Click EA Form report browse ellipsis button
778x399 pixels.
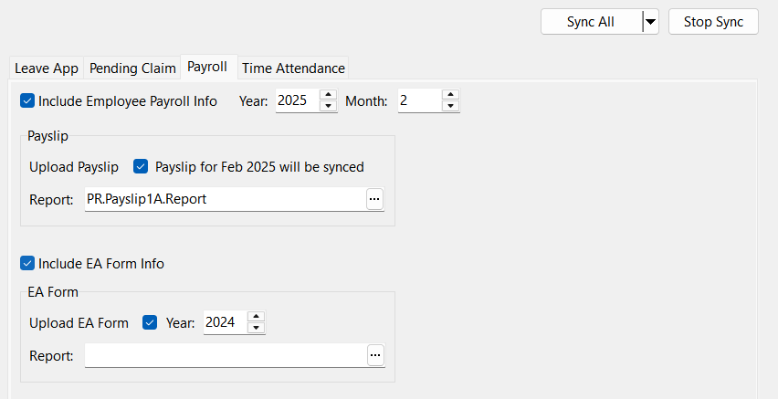(x=374, y=356)
